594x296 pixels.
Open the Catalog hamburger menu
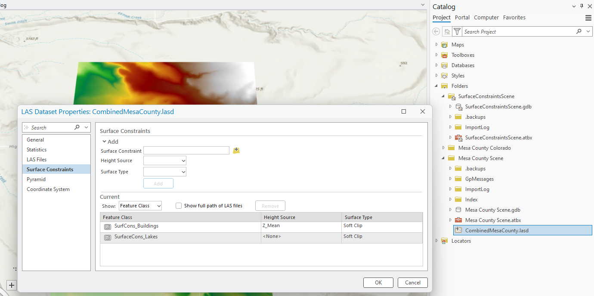click(x=588, y=18)
